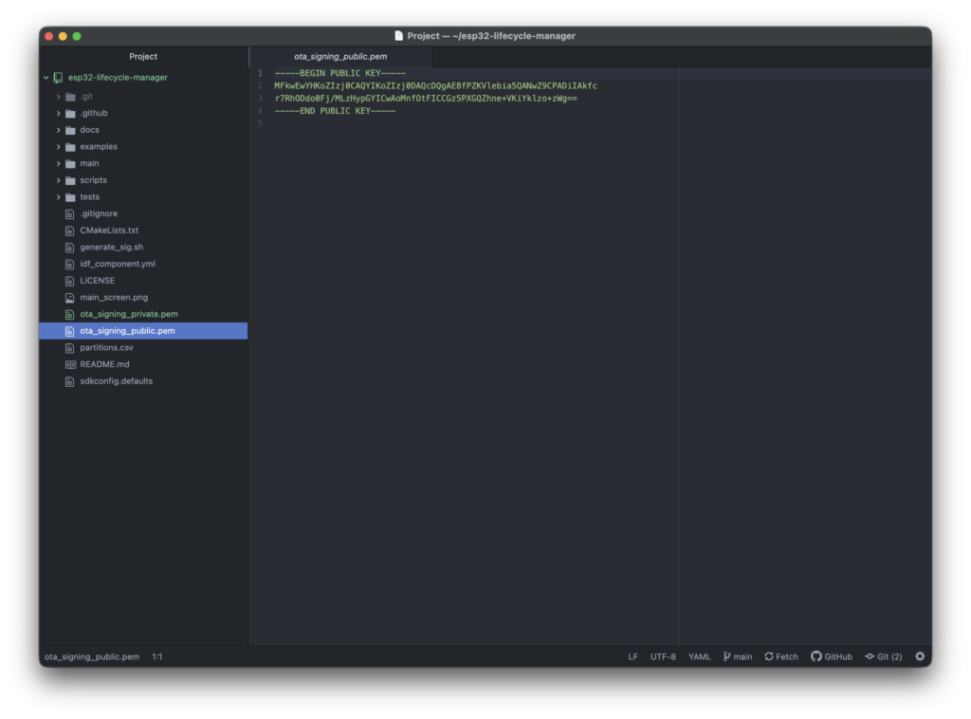
Task: Open ota_signing_private.pem in the tree
Action: click(128, 314)
